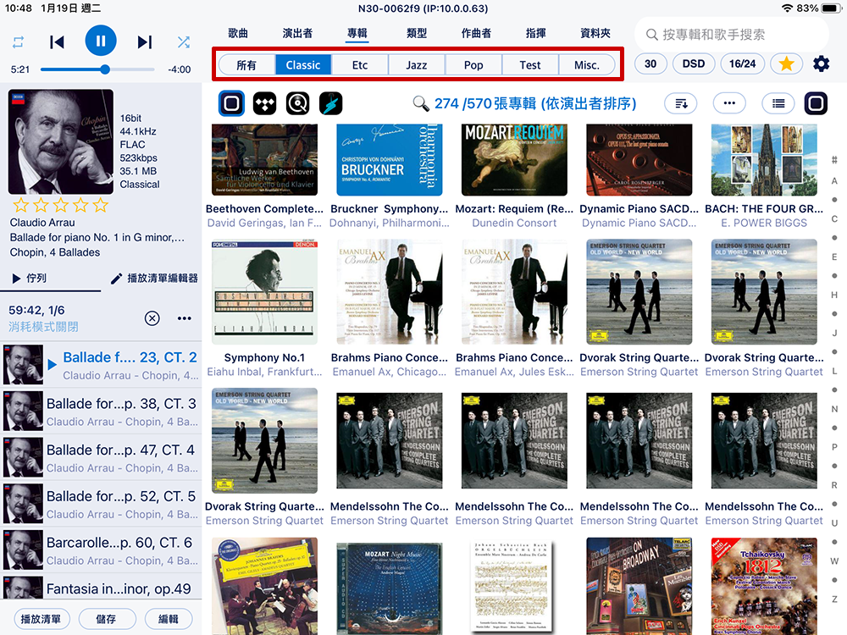Jump to letter N in index
Screen dimensions: 847x635
click(x=834, y=409)
